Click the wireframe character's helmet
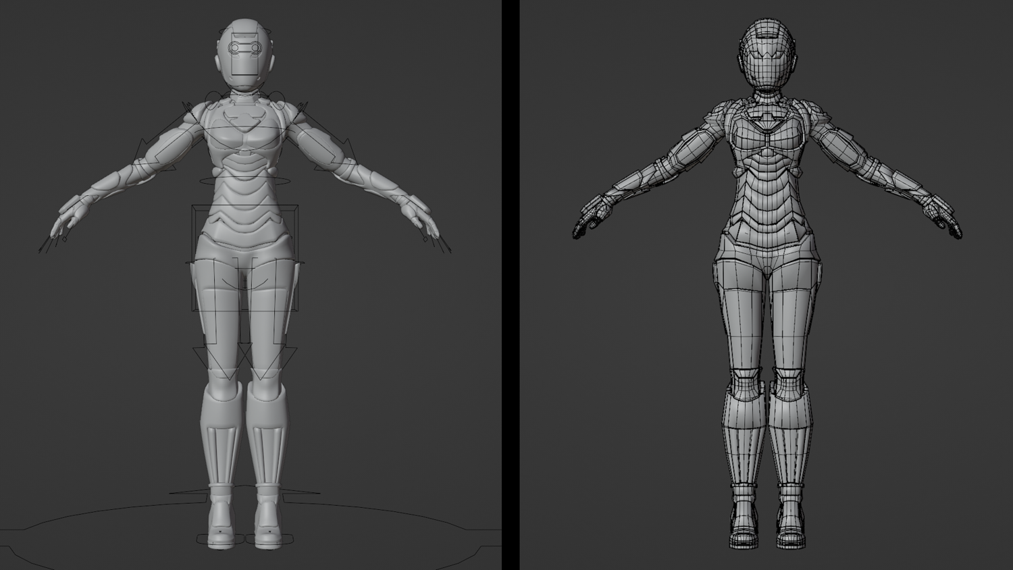This screenshot has height=570, width=1013. pos(767,55)
